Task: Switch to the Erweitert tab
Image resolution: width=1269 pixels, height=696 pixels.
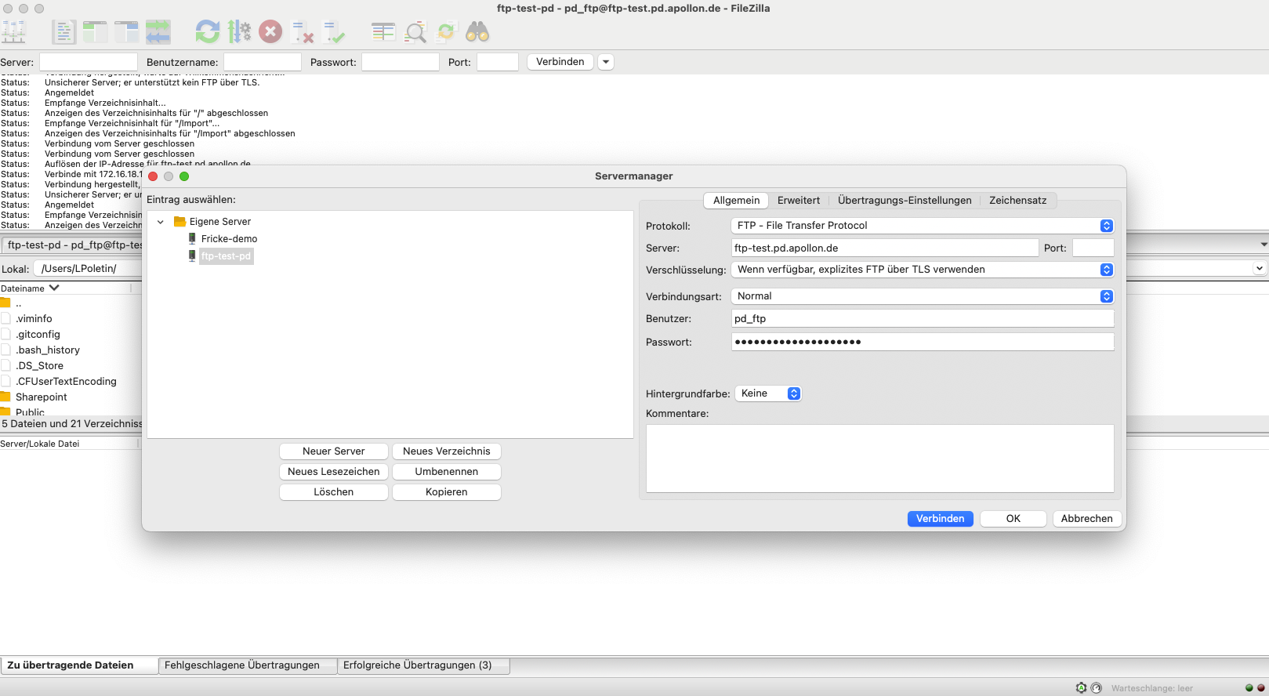Action: pyautogui.click(x=799, y=200)
